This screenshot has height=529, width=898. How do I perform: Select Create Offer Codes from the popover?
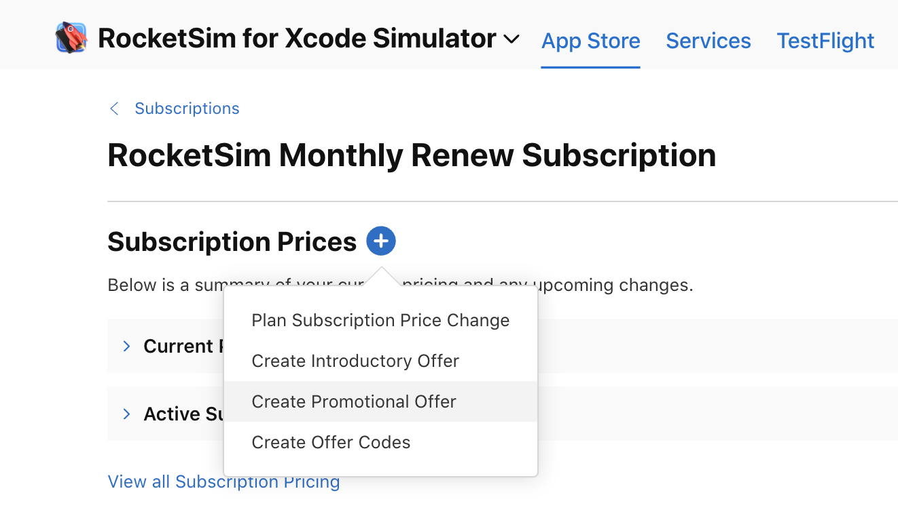(331, 442)
